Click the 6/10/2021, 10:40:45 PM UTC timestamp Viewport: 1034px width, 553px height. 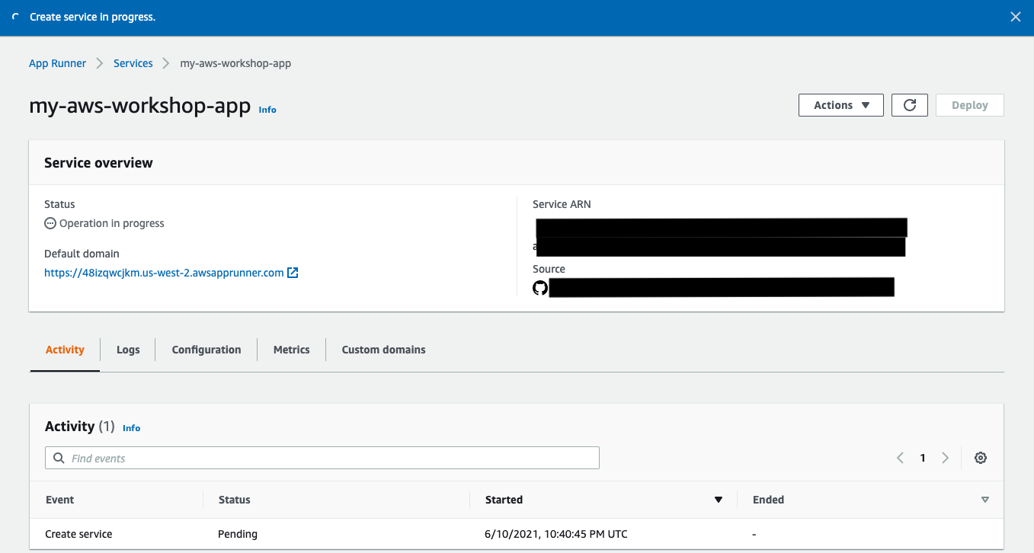click(556, 534)
